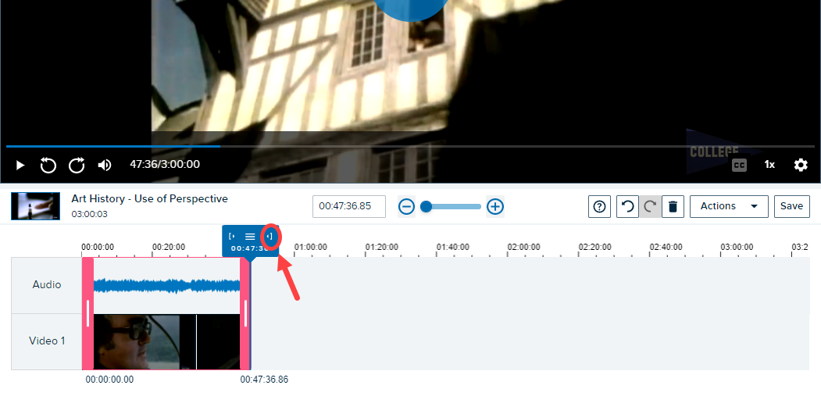Click the 00:20:00 ruler mark
Viewport: 821px width, 403px height.
169,247
